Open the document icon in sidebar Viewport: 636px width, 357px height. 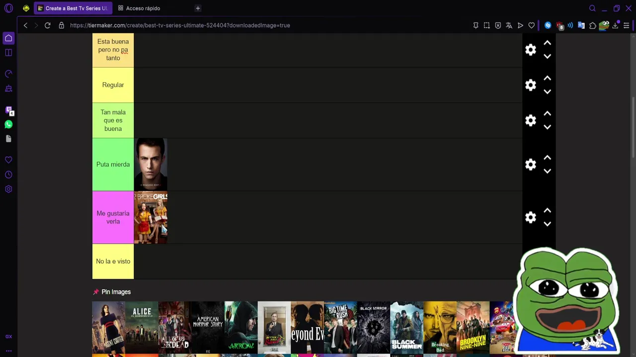8,139
